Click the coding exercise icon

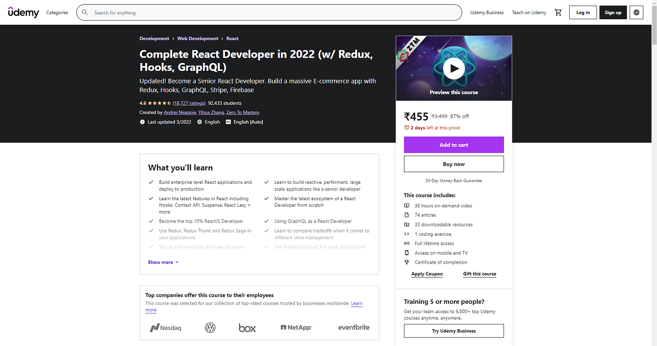(x=407, y=234)
